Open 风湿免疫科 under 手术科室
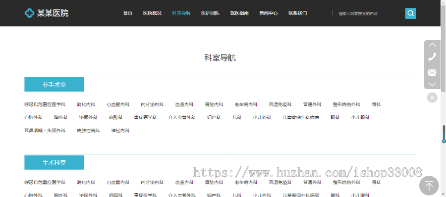The height and width of the screenshot is (197, 446). click(x=280, y=182)
